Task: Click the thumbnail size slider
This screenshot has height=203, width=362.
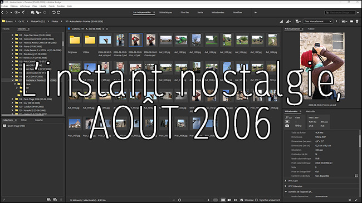Action: [191, 200]
